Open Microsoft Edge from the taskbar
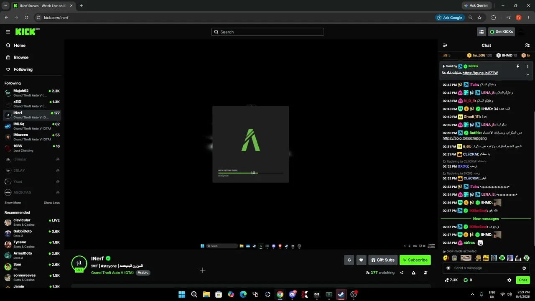Screen dimensions: 535x301 tap(243, 294)
